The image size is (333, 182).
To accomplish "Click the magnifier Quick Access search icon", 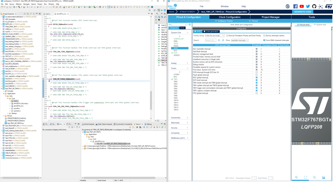I will click(150, 10).
